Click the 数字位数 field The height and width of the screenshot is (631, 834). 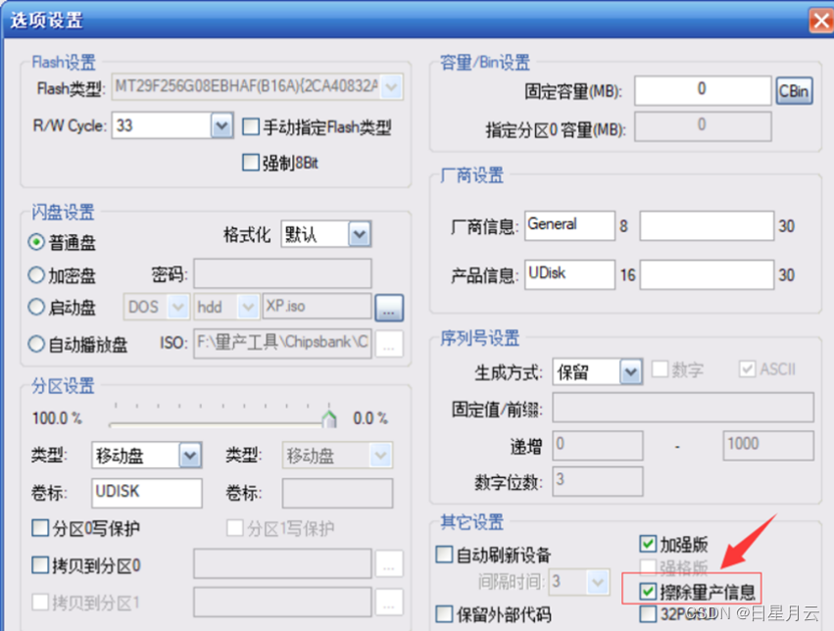tap(598, 481)
